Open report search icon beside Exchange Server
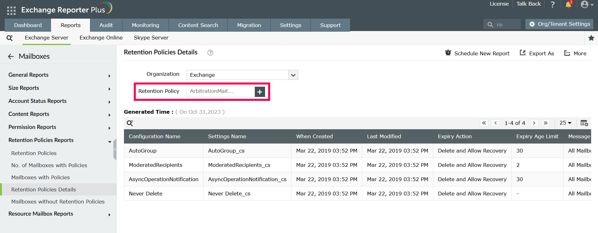The image size is (598, 233). click(10, 38)
